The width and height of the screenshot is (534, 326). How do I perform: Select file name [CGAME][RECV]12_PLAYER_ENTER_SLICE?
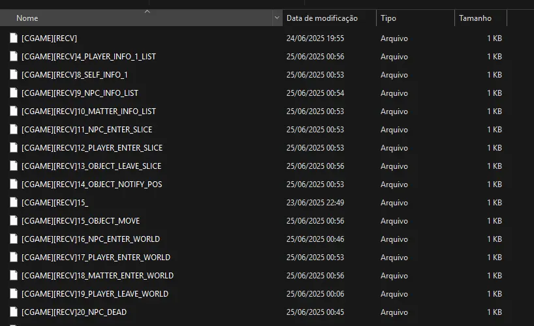point(92,148)
